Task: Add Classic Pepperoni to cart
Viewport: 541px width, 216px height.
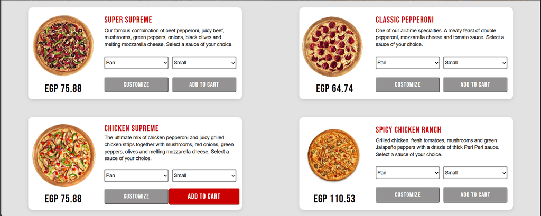Action: [475, 84]
